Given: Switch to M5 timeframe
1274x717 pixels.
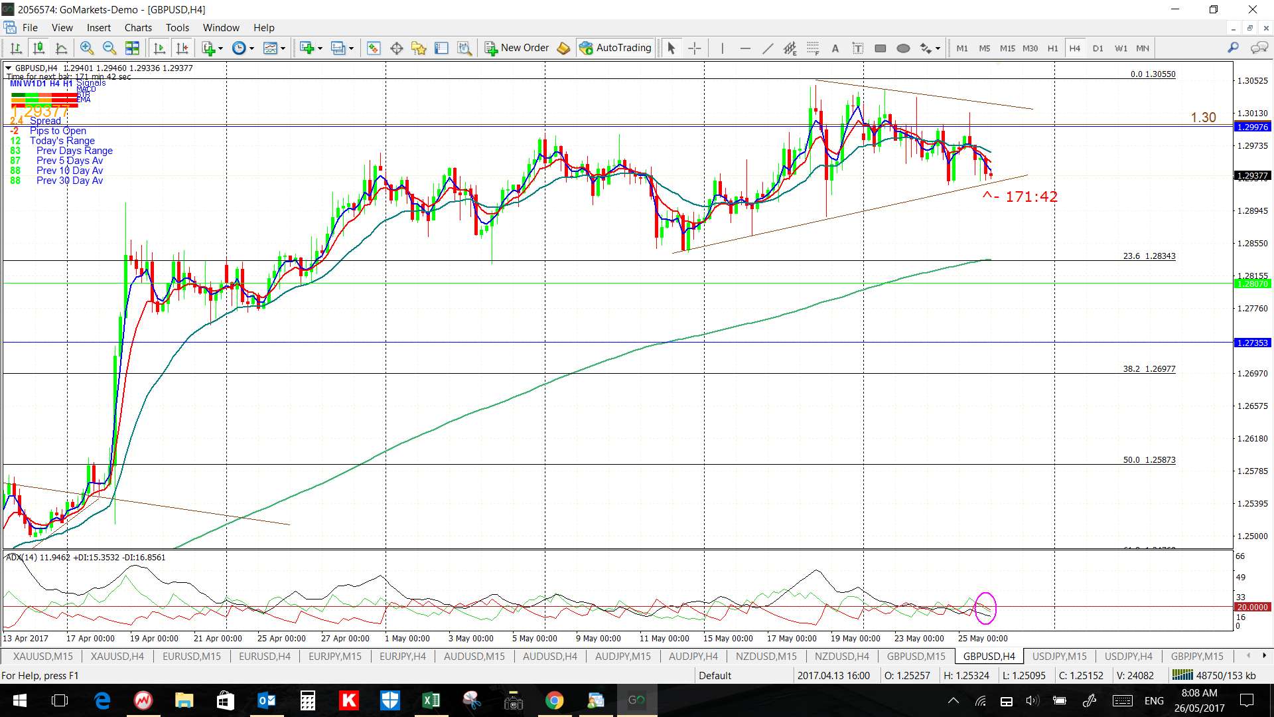Looking at the screenshot, I should (985, 48).
